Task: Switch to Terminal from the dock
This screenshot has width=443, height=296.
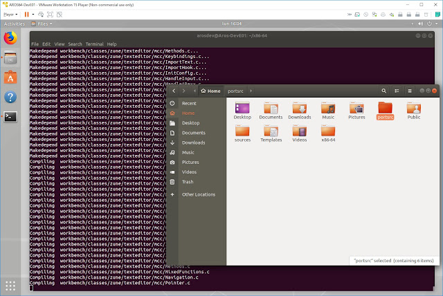Action: click(10, 117)
